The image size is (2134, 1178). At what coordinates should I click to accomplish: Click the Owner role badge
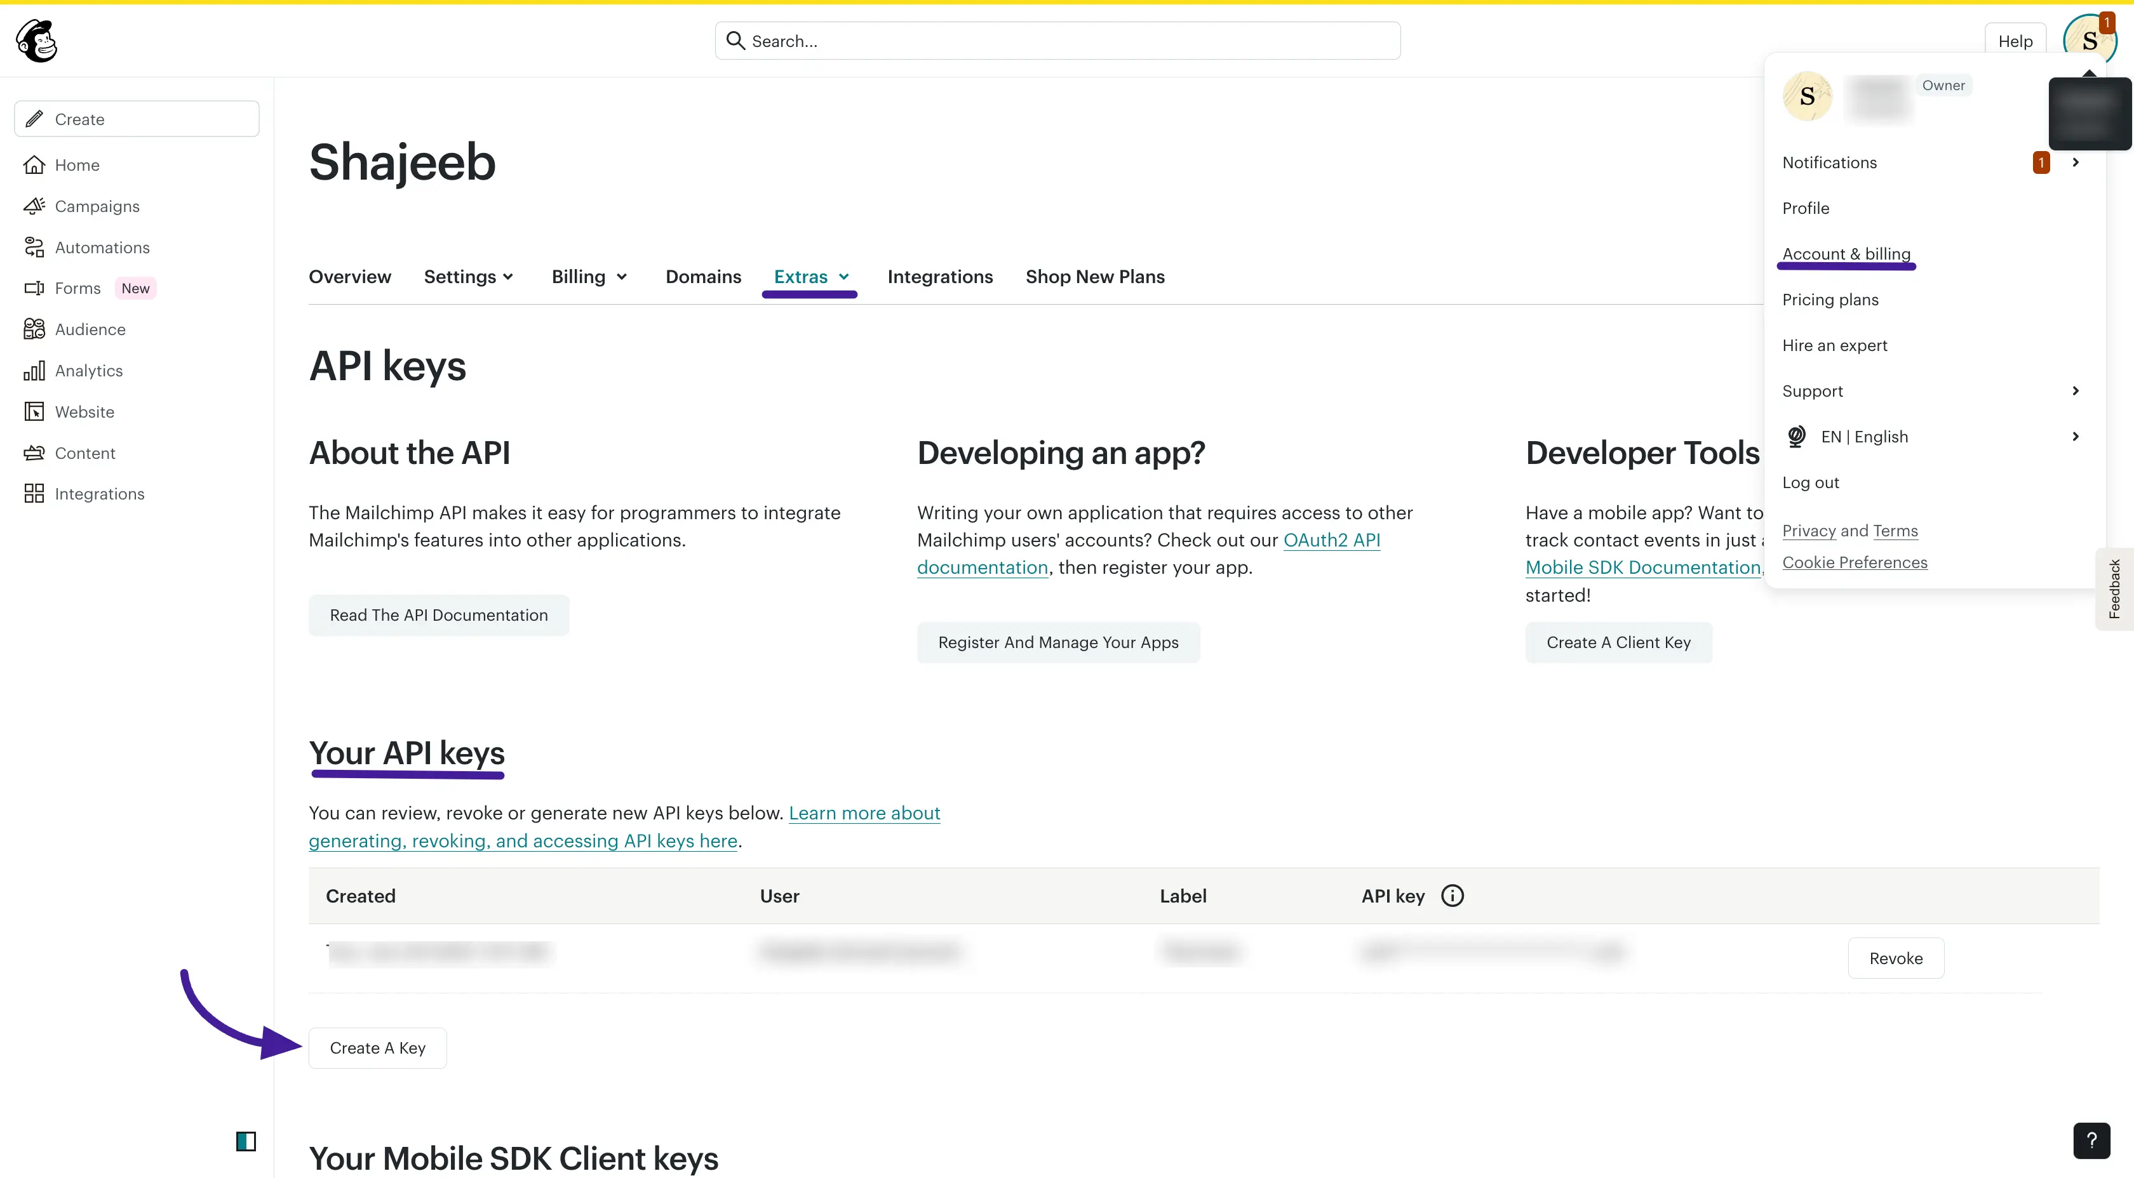tap(1943, 84)
